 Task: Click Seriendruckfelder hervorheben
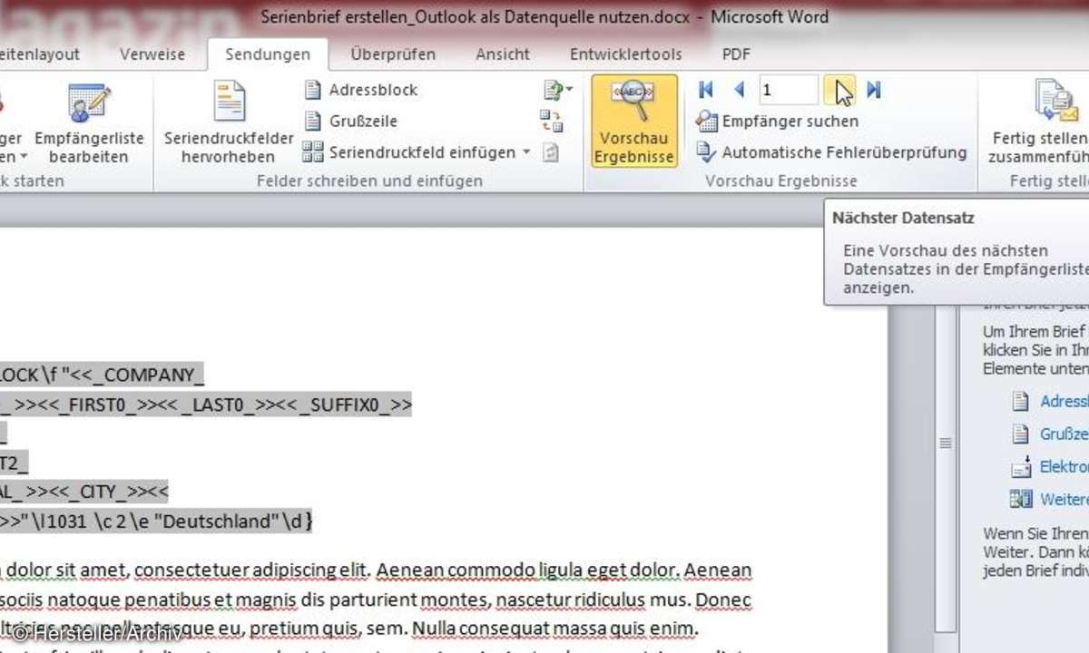tap(229, 122)
